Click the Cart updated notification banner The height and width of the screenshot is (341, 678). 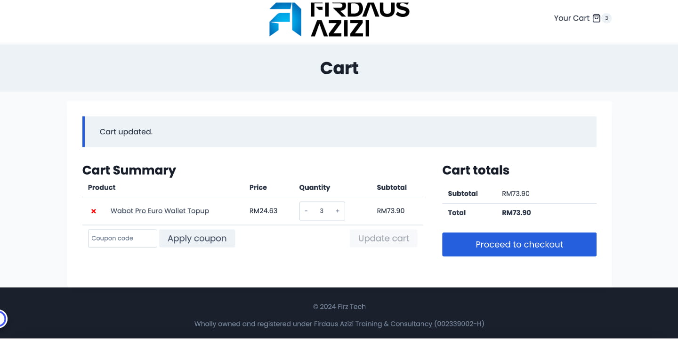339,132
